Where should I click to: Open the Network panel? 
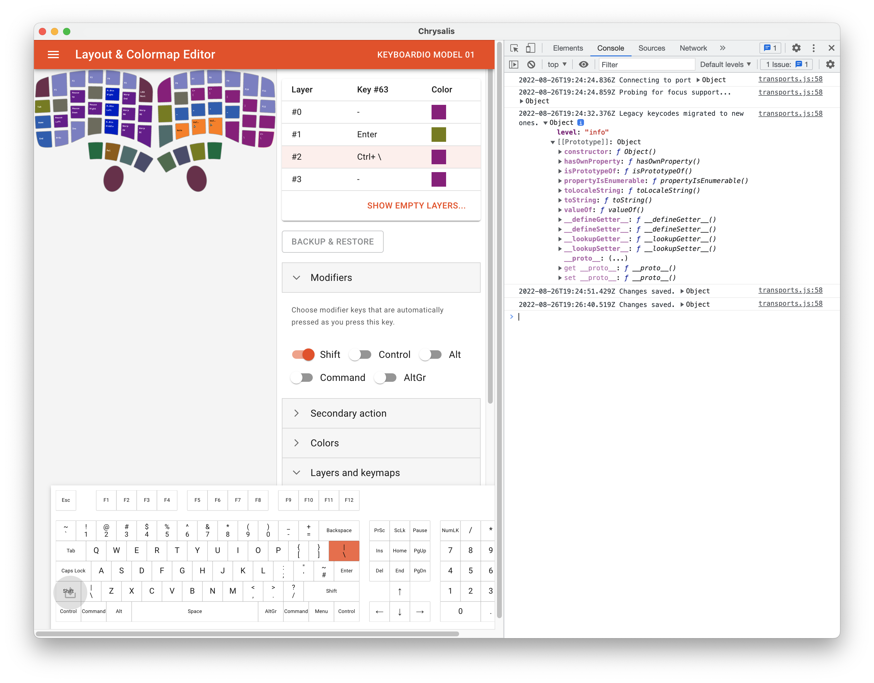coord(693,48)
